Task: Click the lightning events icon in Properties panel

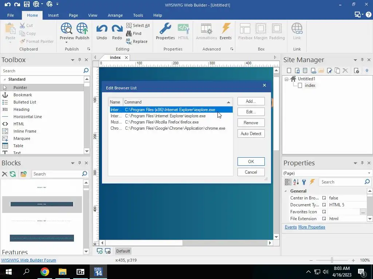Action: point(312,182)
